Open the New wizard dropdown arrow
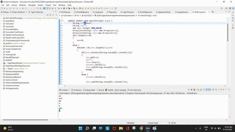 (x=4, y=8)
